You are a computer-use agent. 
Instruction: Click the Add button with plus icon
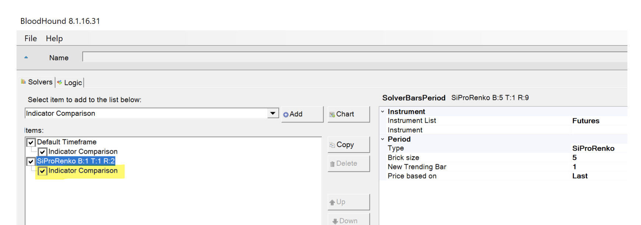[302, 114]
